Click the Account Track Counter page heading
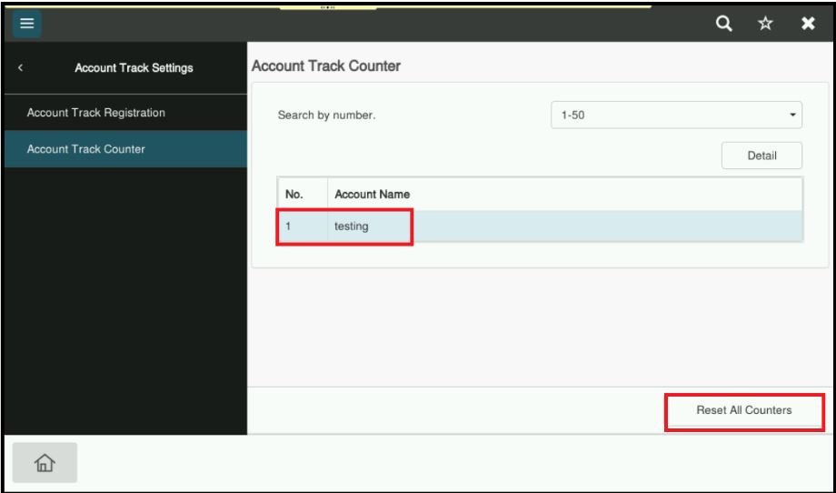The image size is (836, 493). tap(325, 66)
